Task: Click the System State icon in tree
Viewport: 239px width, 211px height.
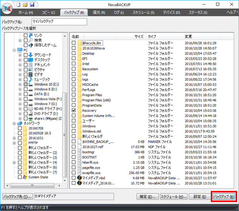Action: pos(25,177)
